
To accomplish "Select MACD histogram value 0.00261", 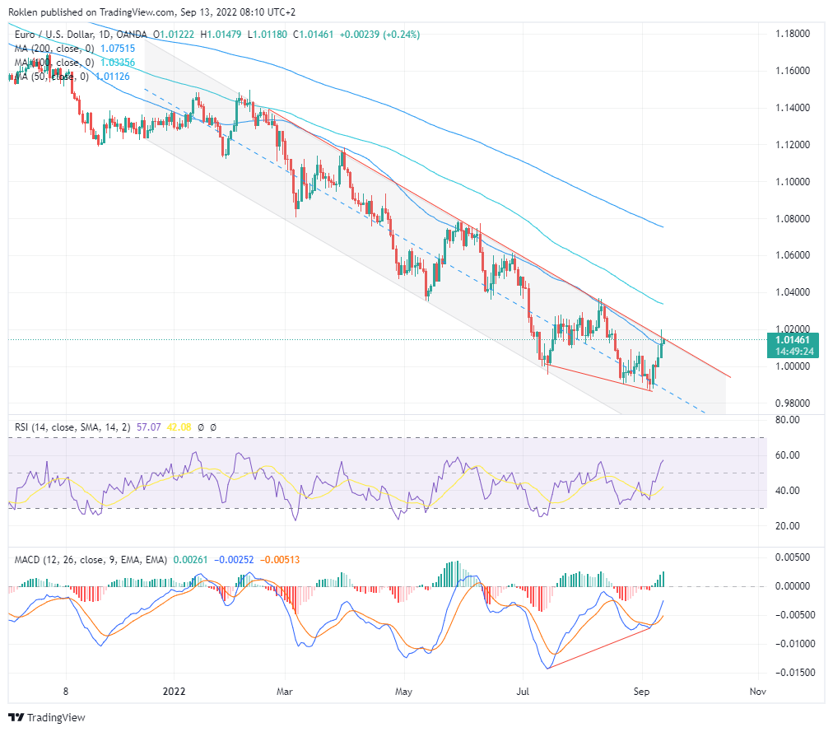I will 191,560.
